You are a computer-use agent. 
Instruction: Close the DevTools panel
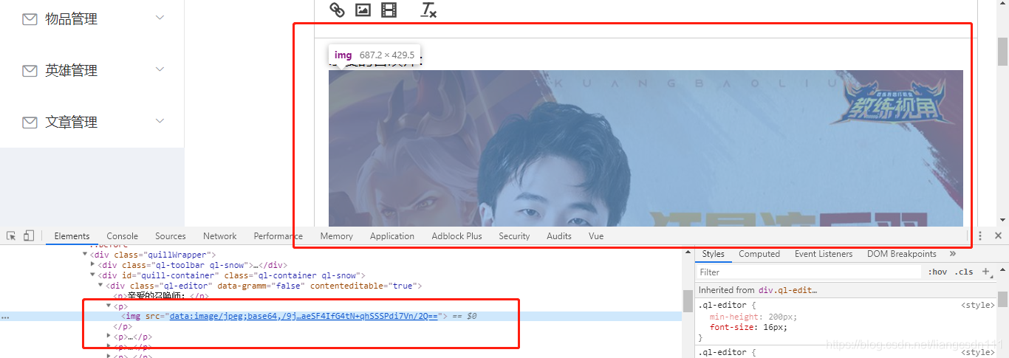tap(998, 236)
